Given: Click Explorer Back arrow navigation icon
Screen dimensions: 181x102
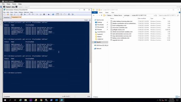Looking at the screenshot, I should point(94,15).
